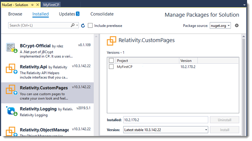This screenshot has width=252, height=141.
Task: Click Relativity.CustomPages logo in details pane
Action: pos(111,41)
